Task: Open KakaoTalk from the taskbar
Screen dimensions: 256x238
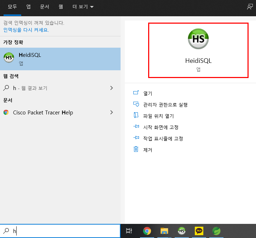Action: (199, 231)
